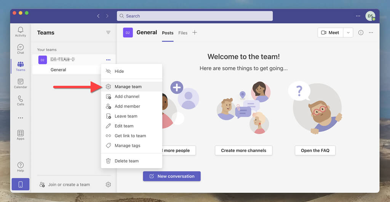Select Manage tags menu entry

131,146
